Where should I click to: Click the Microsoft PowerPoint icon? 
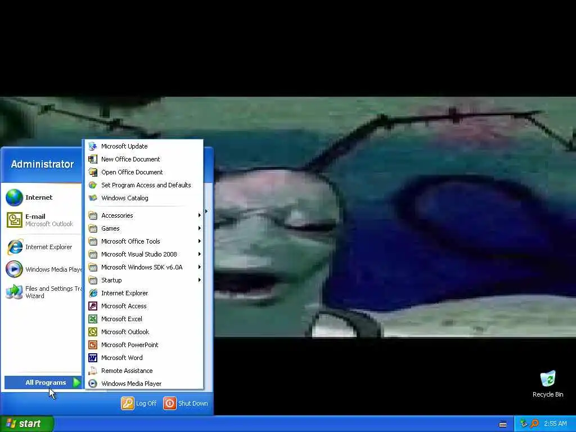[x=93, y=345]
